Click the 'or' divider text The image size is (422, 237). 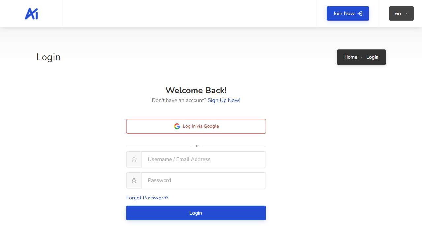coord(197,146)
